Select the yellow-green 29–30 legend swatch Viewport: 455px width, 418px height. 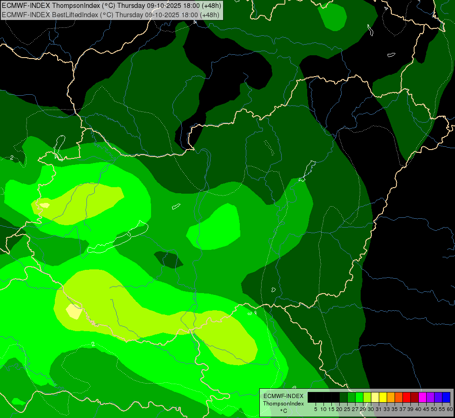pyautogui.click(x=367, y=397)
